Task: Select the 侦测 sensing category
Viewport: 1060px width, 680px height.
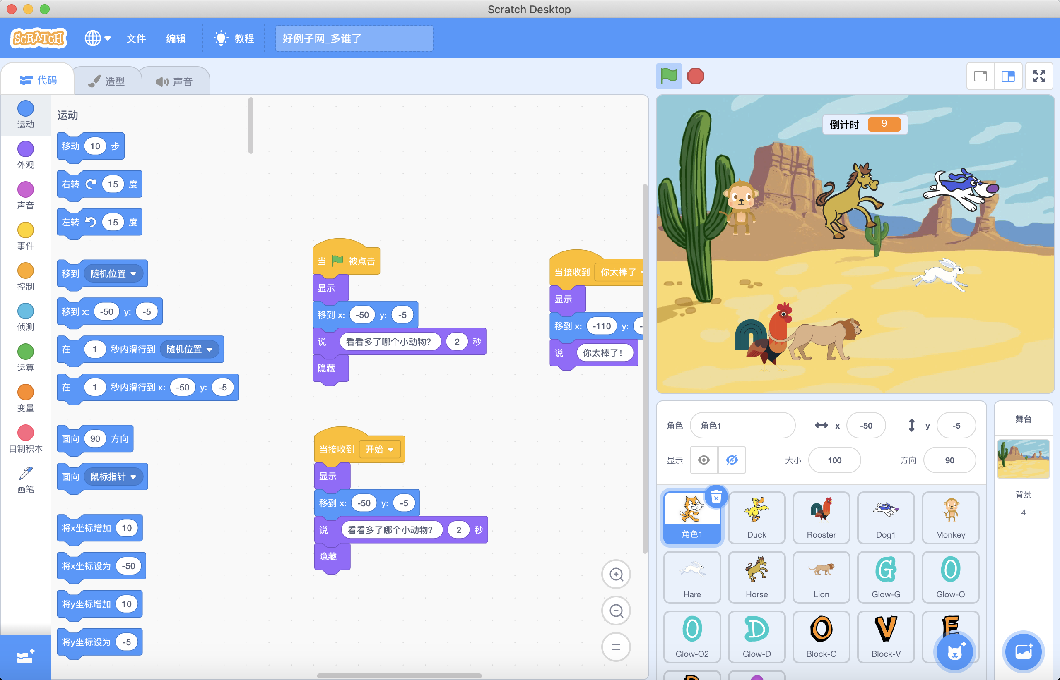Action: pyautogui.click(x=26, y=318)
